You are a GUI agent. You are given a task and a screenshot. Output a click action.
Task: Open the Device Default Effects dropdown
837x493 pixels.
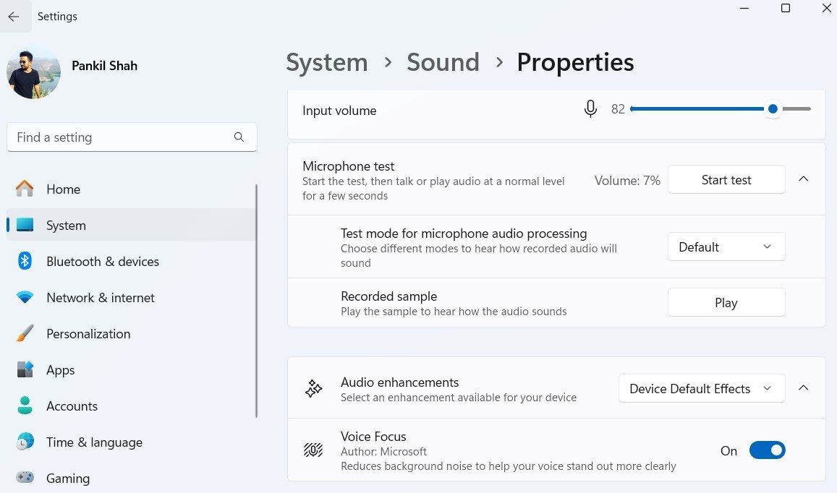pos(700,388)
